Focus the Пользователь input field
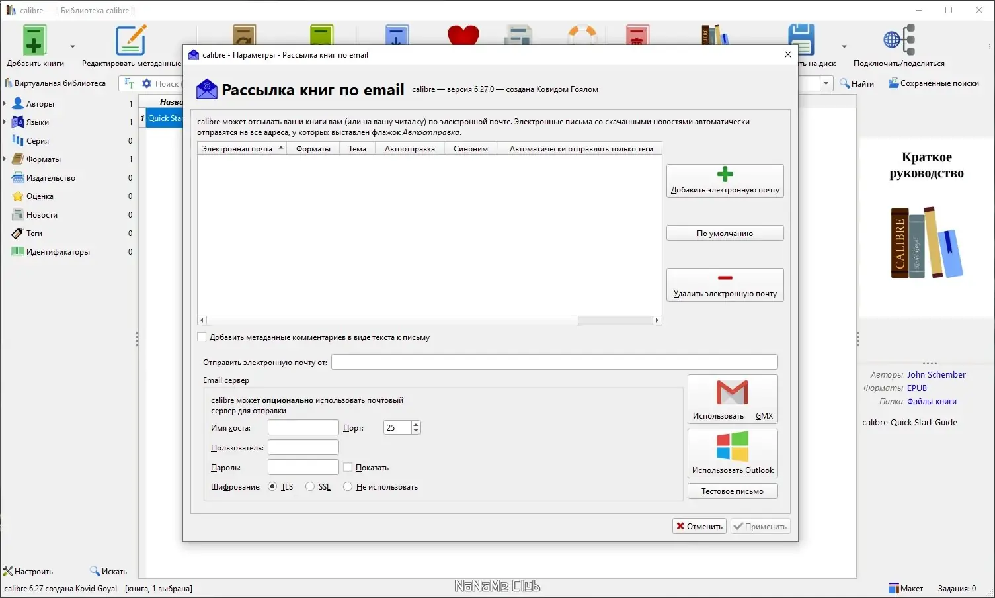 tap(303, 448)
